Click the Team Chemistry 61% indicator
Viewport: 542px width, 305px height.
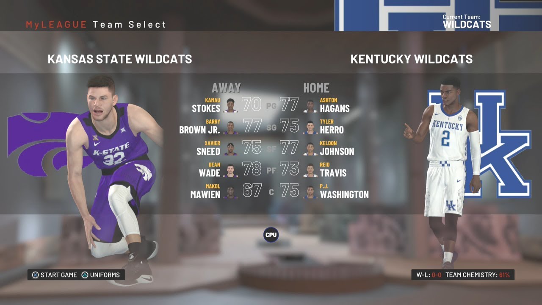(477, 275)
